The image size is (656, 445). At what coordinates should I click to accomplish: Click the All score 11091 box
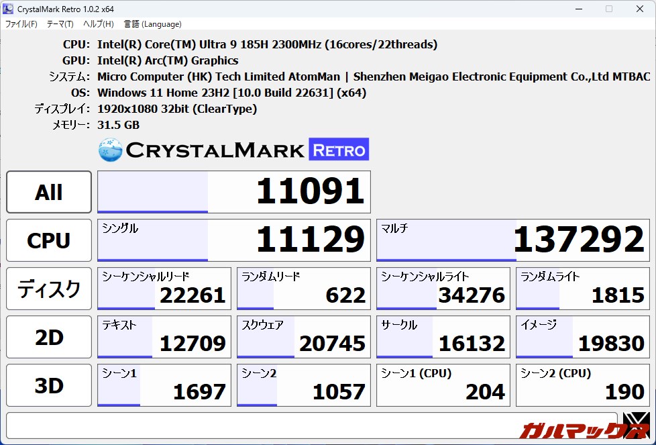pos(233,192)
